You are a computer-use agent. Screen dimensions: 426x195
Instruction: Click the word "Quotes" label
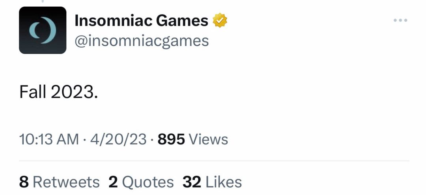[148, 182]
